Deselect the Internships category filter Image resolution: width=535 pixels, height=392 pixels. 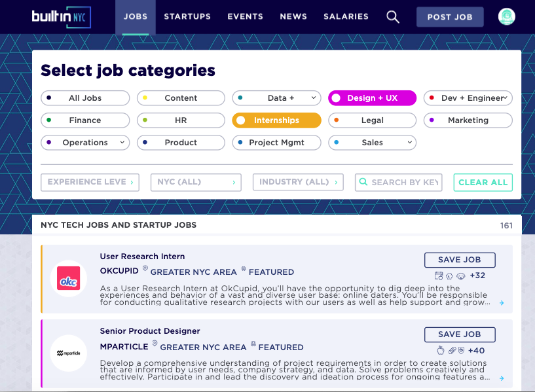[x=276, y=120]
